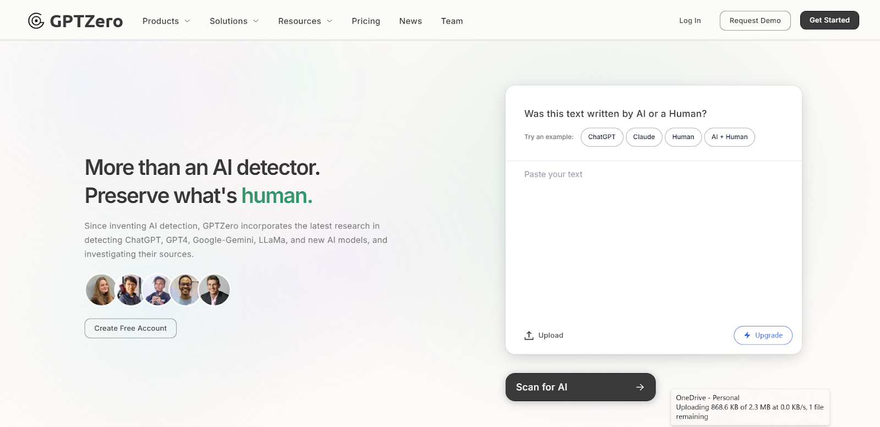Click the second team member avatar
The width and height of the screenshot is (880, 427).
coord(130,290)
